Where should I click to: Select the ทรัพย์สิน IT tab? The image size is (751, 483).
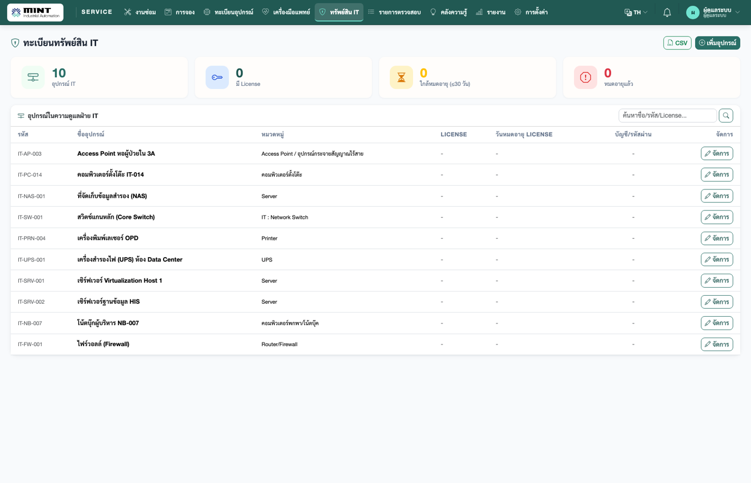tap(339, 12)
